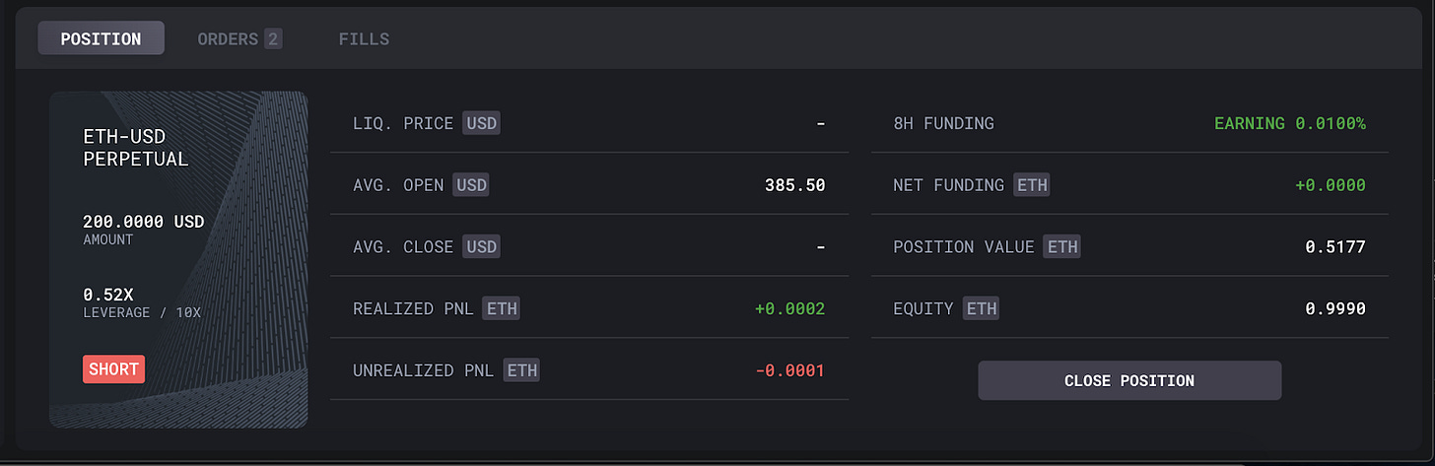Open the Fills tab

click(364, 39)
